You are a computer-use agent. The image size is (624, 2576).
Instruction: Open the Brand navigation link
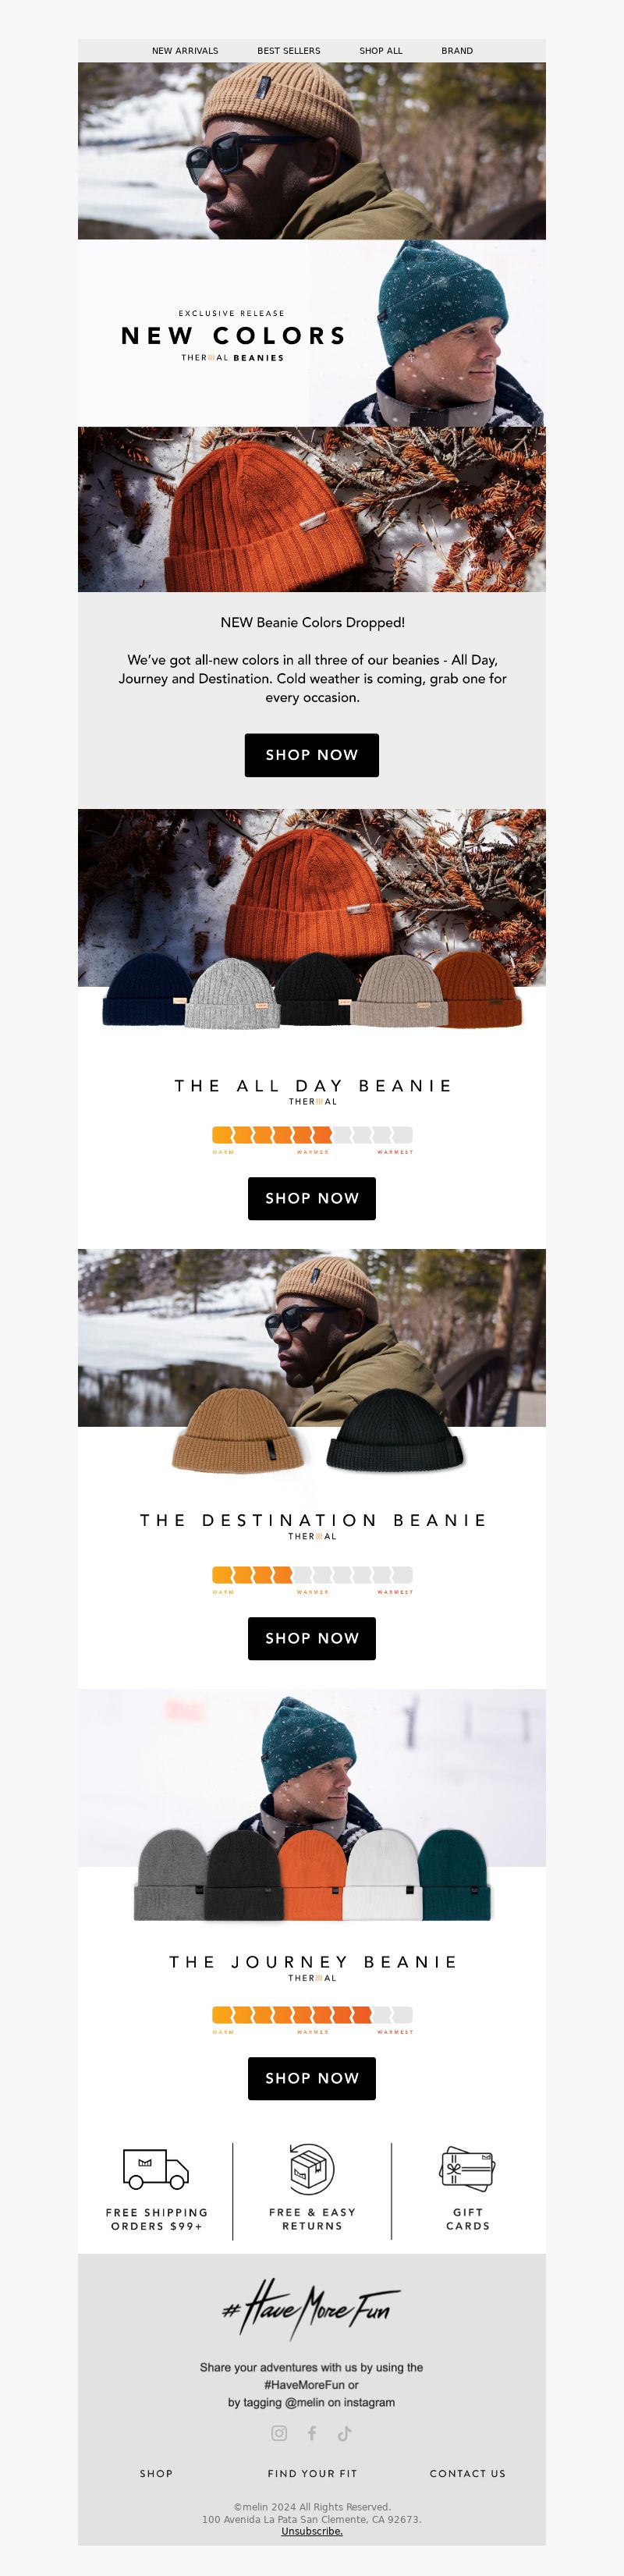457,50
